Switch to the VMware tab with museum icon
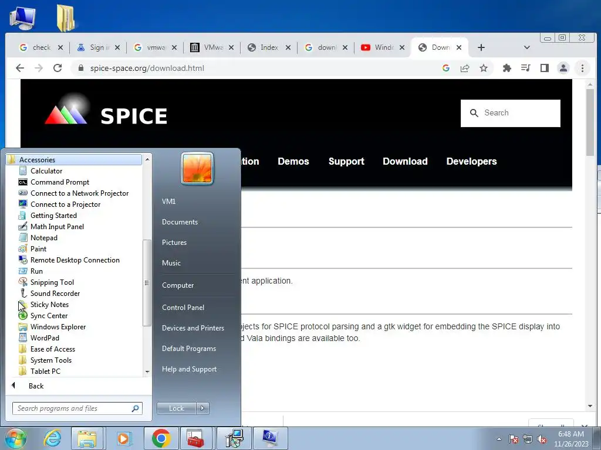 click(212, 47)
